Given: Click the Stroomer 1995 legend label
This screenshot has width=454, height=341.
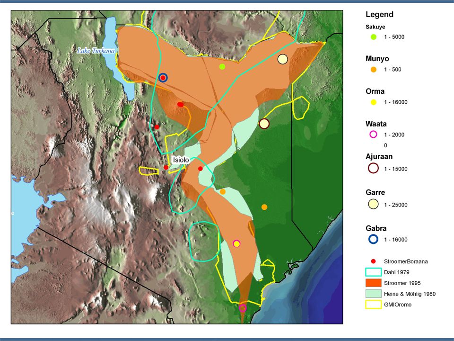Looking at the screenshot, I should point(402,283).
